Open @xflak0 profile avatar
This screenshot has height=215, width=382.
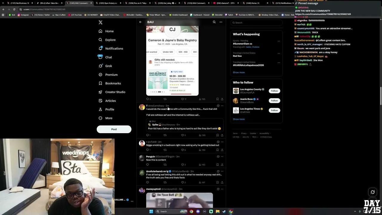[x=142, y=143]
